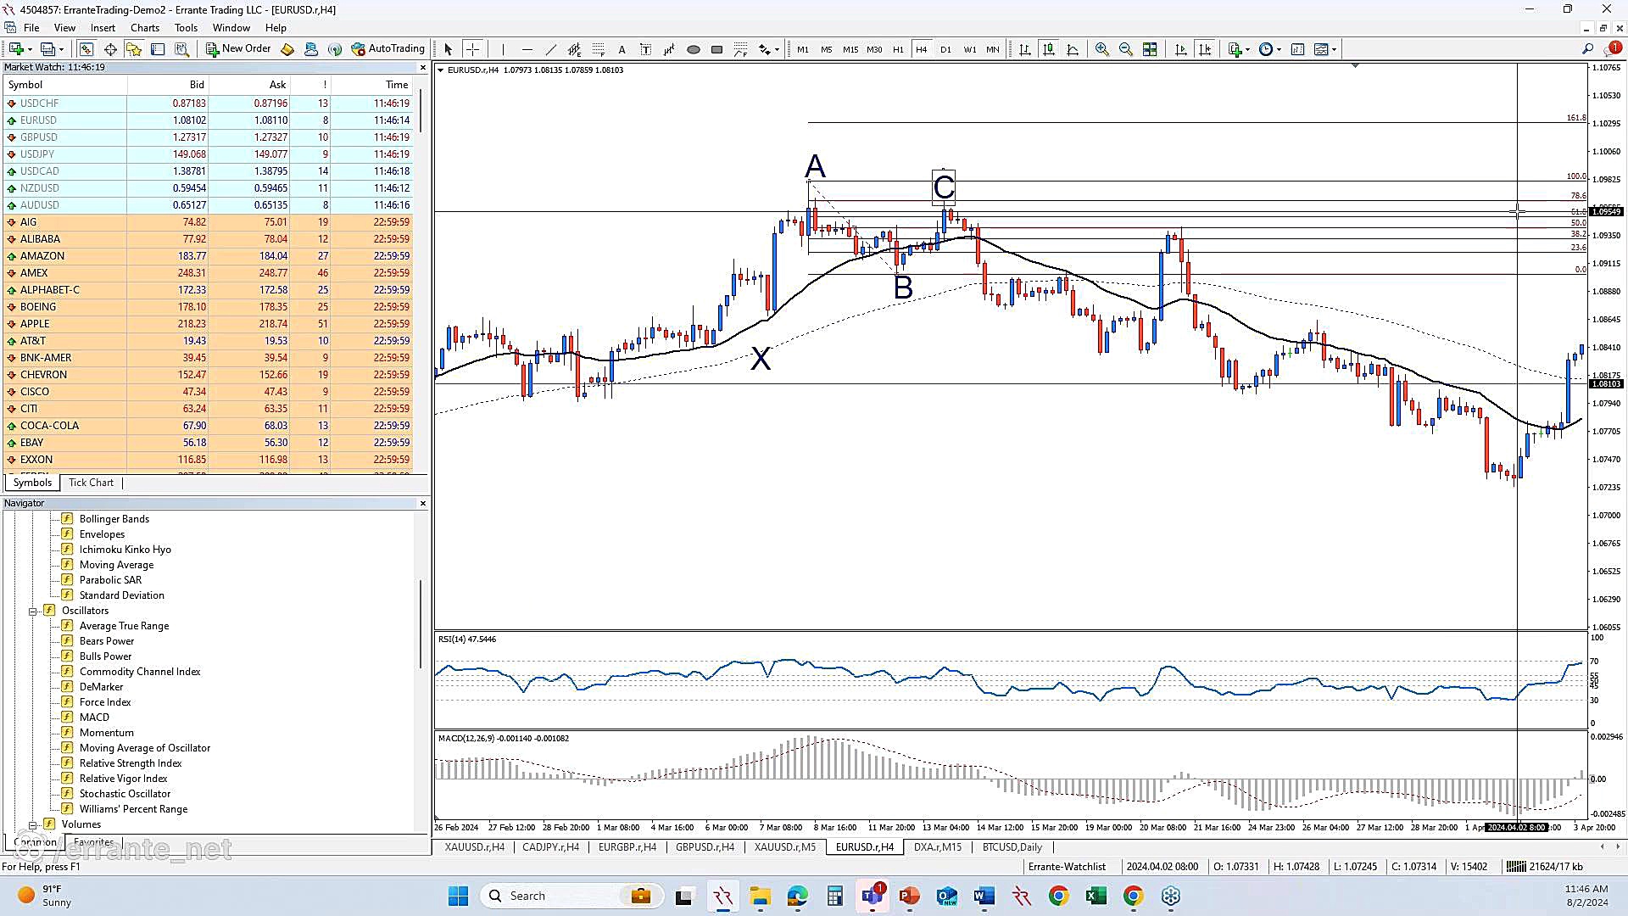Toggle the Terminal window icon

point(158,49)
